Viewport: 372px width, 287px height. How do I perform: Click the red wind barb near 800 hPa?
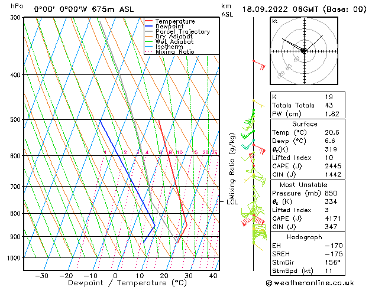[246, 222]
